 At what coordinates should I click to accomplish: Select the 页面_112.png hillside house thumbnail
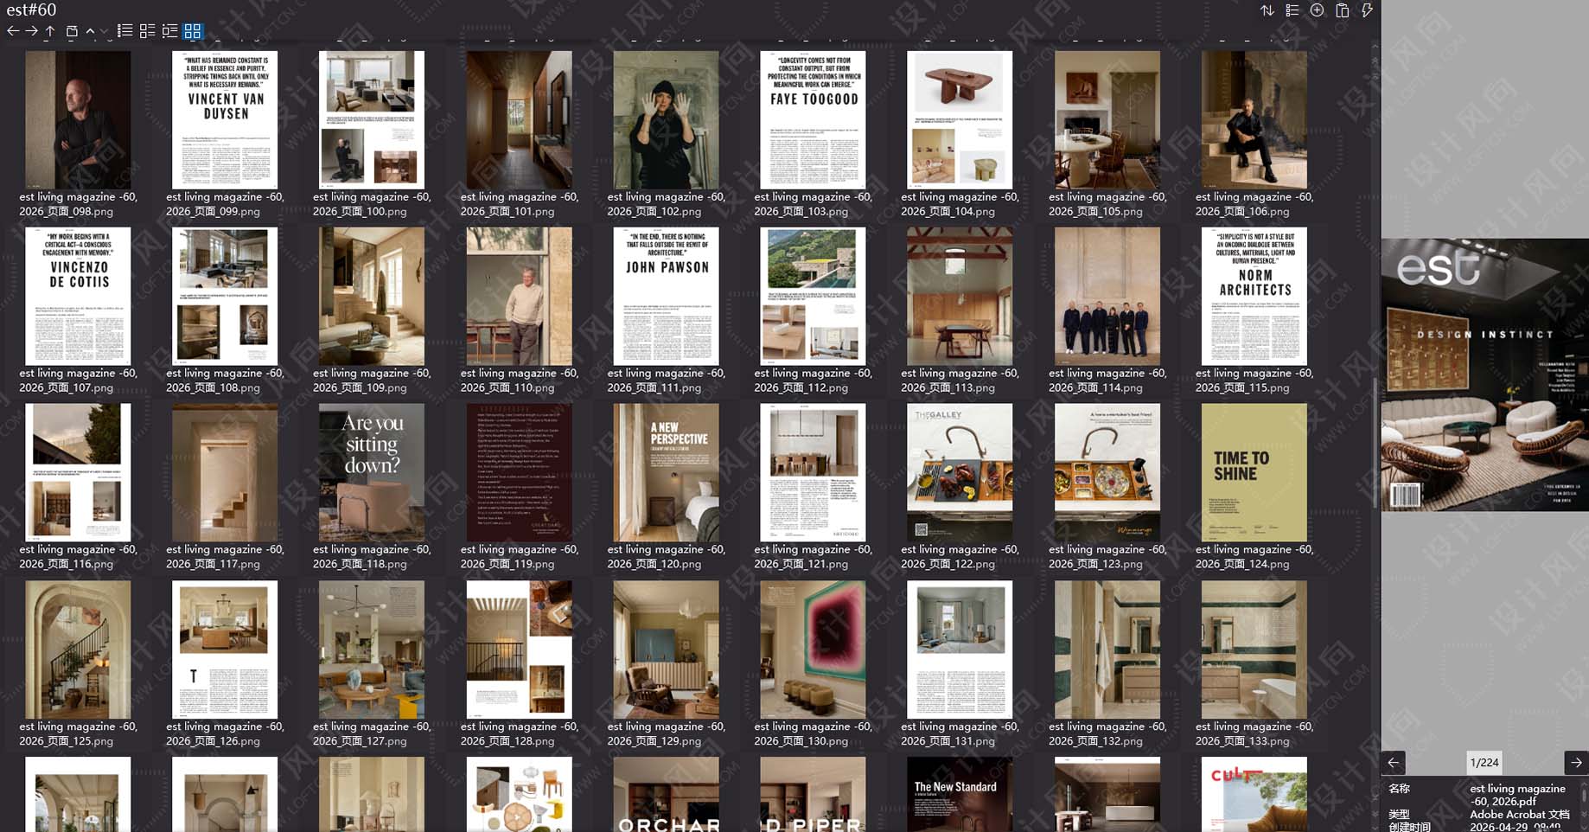coord(813,296)
